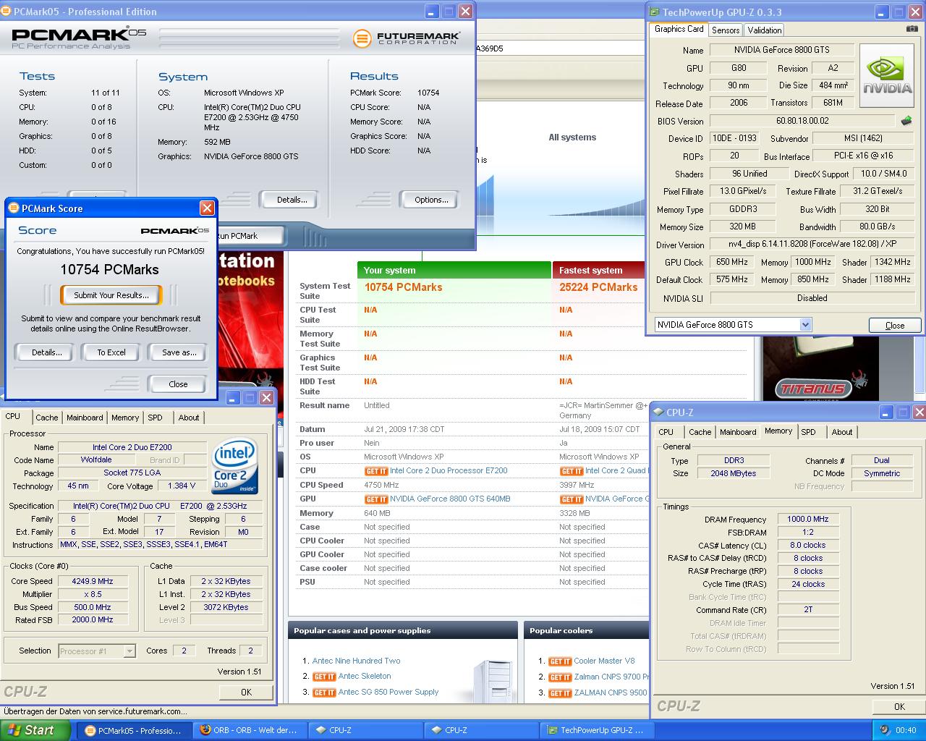926x741 pixels.
Task: Click Close button in PCMark Score dialog
Action: click(178, 384)
